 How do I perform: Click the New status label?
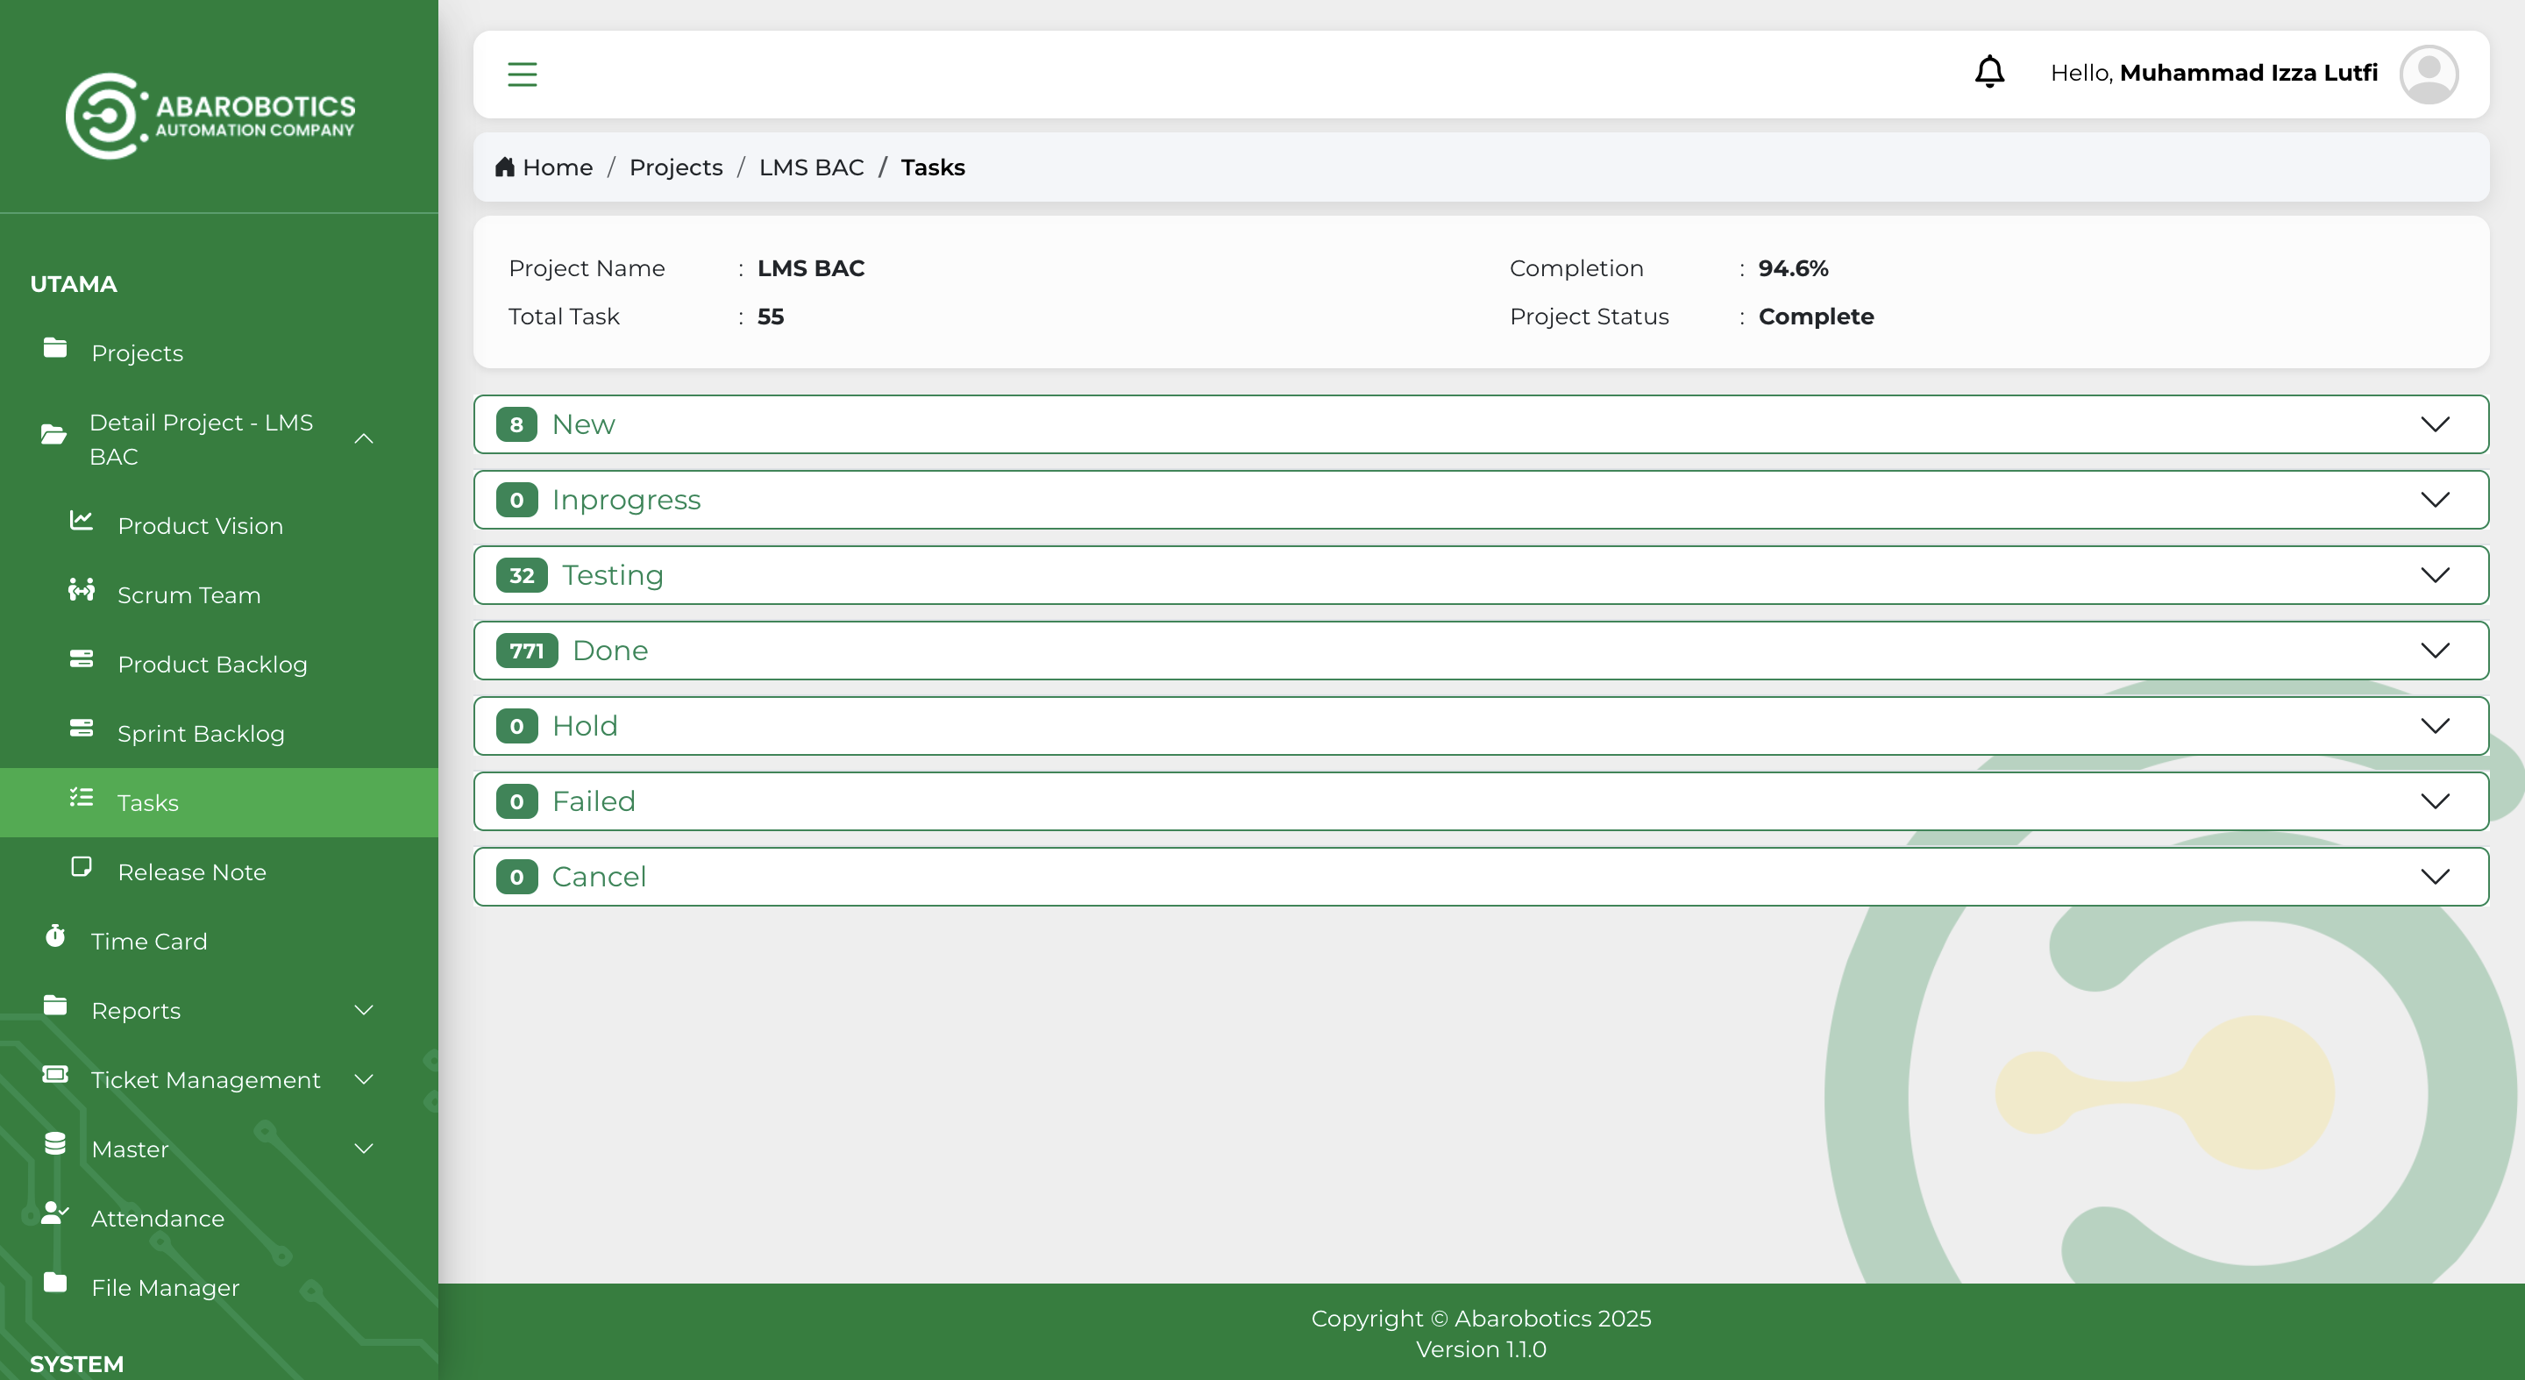pyautogui.click(x=583, y=424)
